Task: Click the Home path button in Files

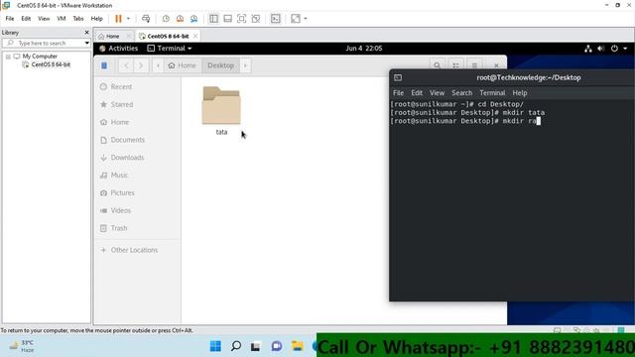Action: (x=182, y=65)
